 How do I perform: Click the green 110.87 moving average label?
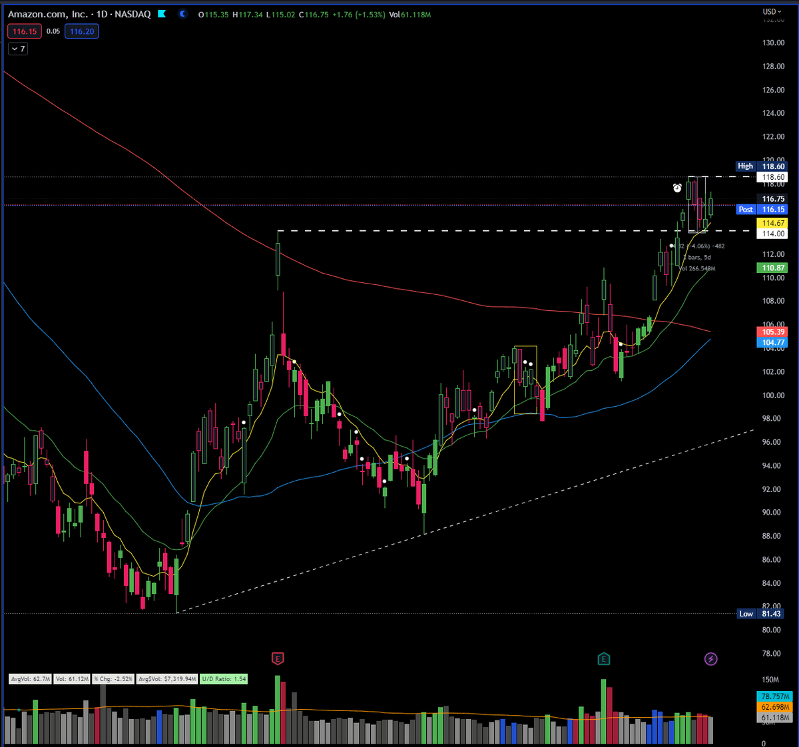pos(773,268)
